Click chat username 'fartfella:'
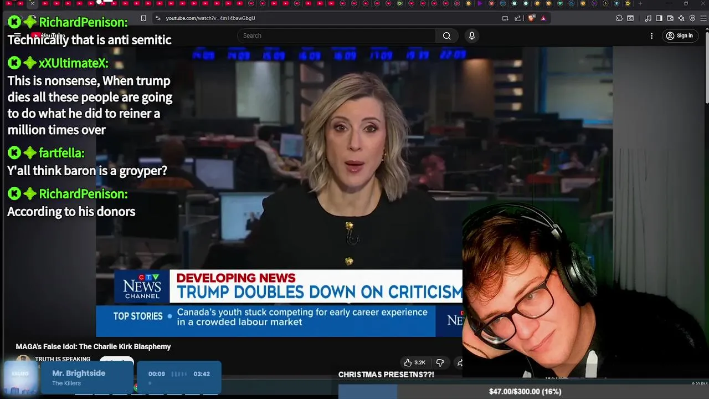709x399 pixels. coord(61,153)
